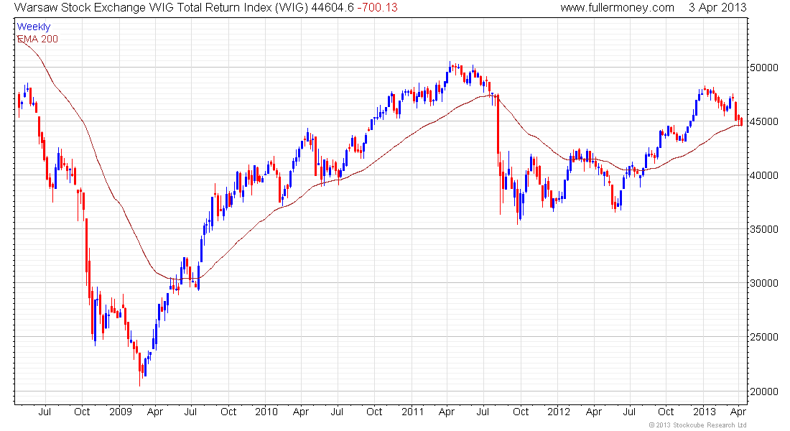Screen dimensions: 790x431
Task: Click the 20000 price axis label
Action: coord(764,391)
